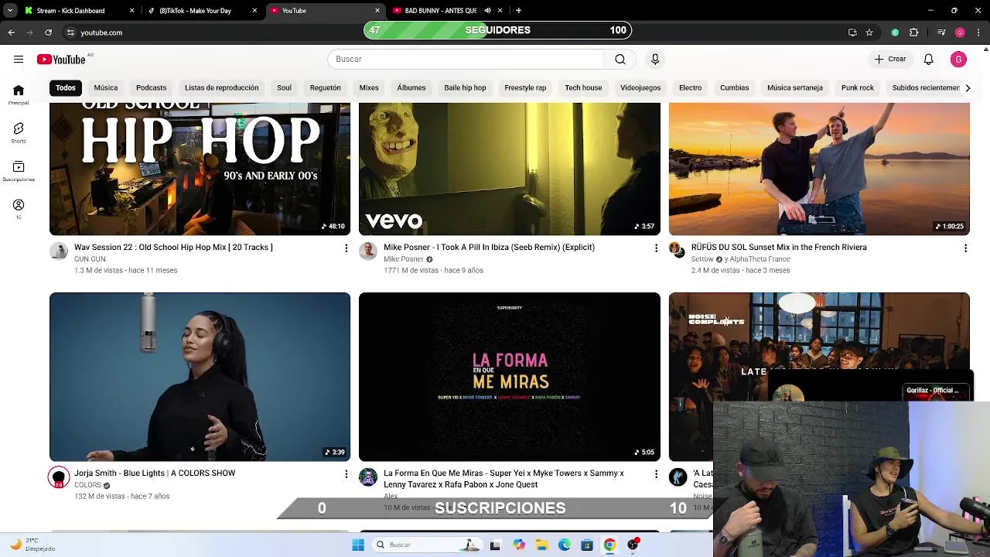Open the YouTube hamburger guide menu

[18, 59]
